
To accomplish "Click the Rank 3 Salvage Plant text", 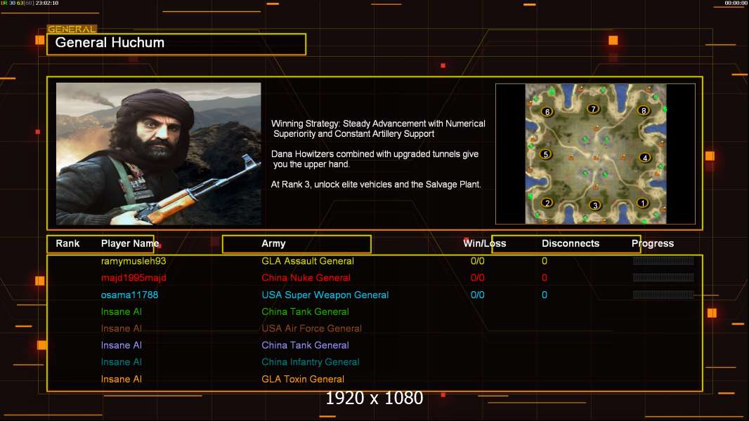I will pos(376,185).
